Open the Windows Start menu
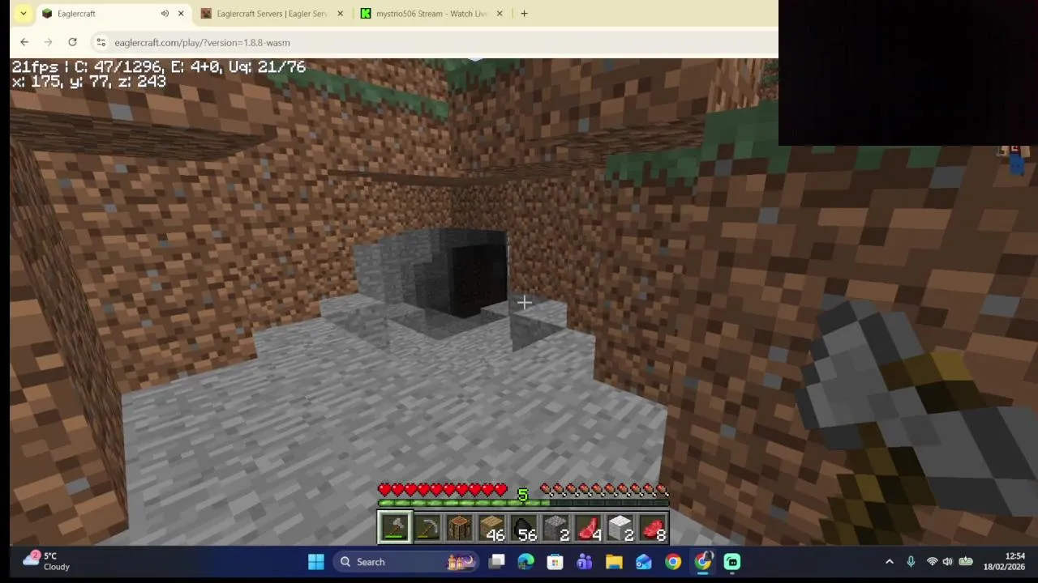 pos(316,562)
